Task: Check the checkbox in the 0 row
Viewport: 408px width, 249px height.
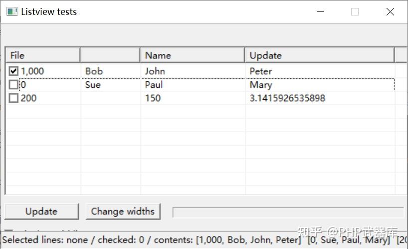Action: pyautogui.click(x=13, y=84)
